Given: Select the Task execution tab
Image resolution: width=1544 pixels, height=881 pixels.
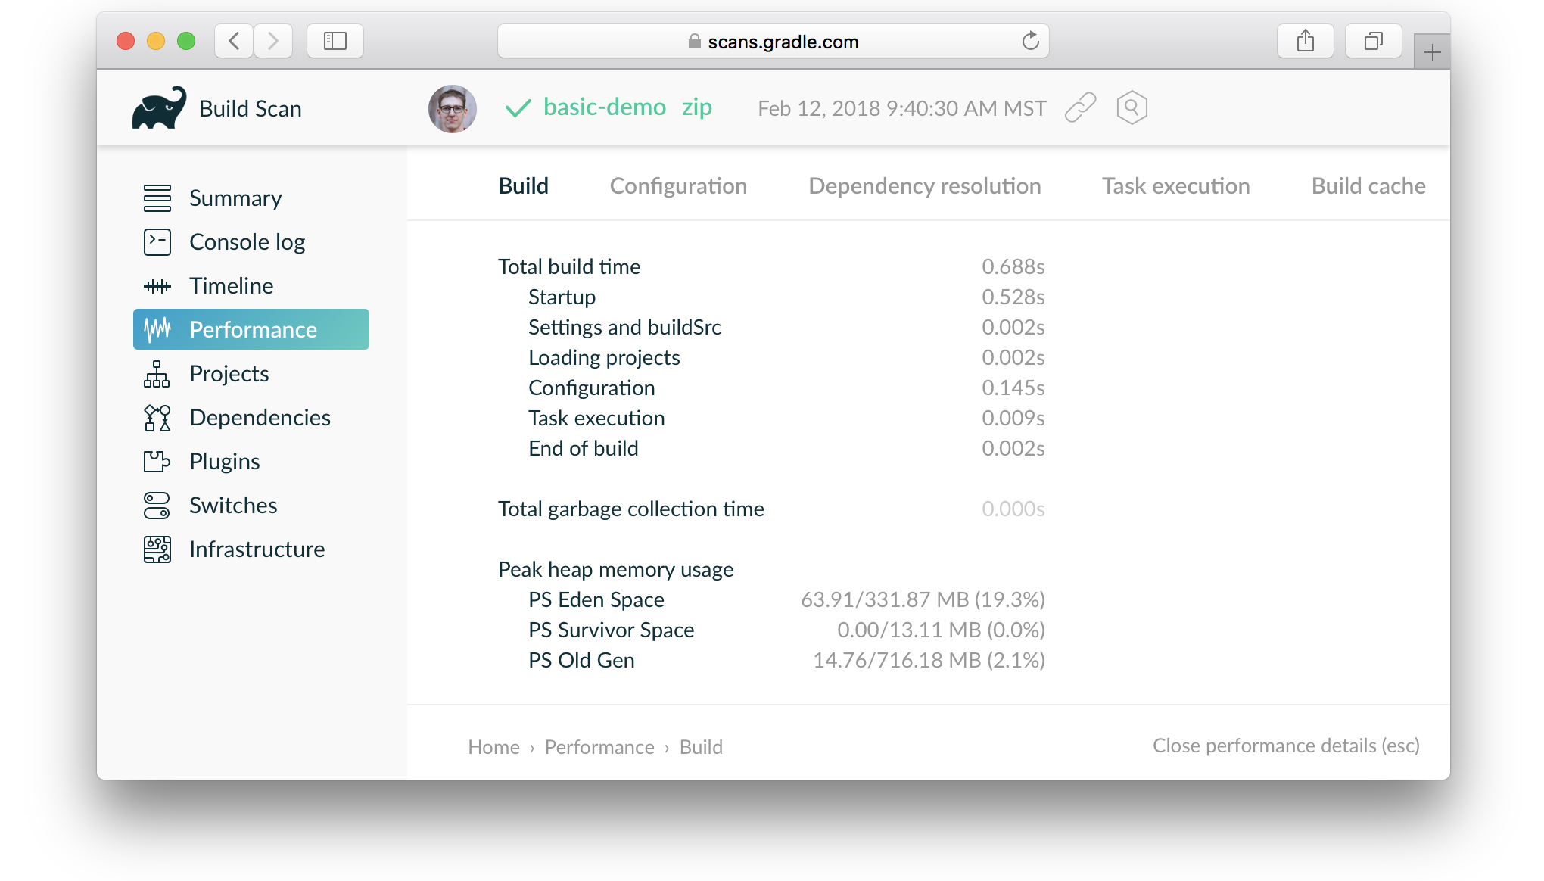Looking at the screenshot, I should coord(1175,186).
